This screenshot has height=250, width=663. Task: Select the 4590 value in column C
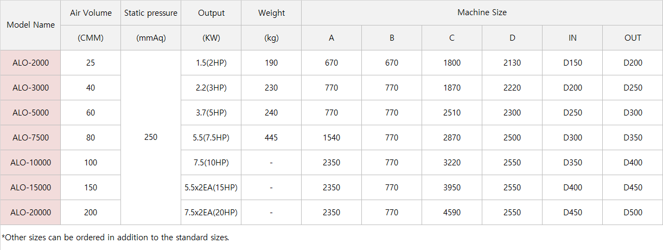(x=452, y=213)
